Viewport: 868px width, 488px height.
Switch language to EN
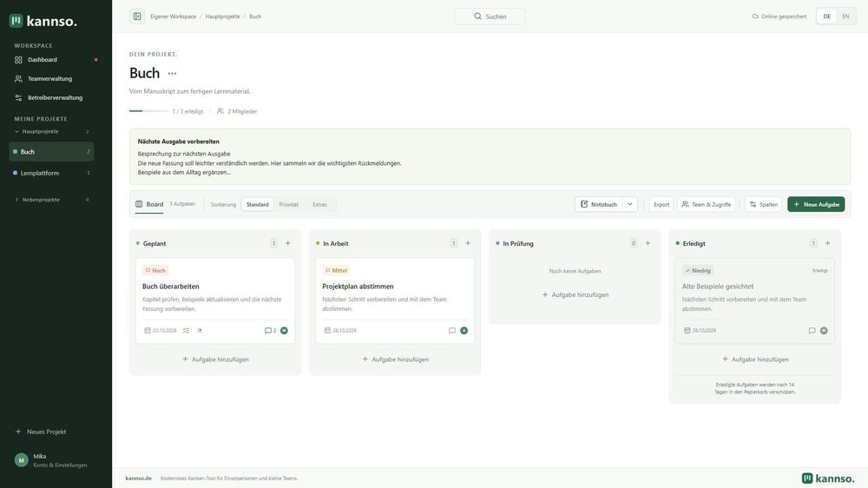[x=845, y=16]
